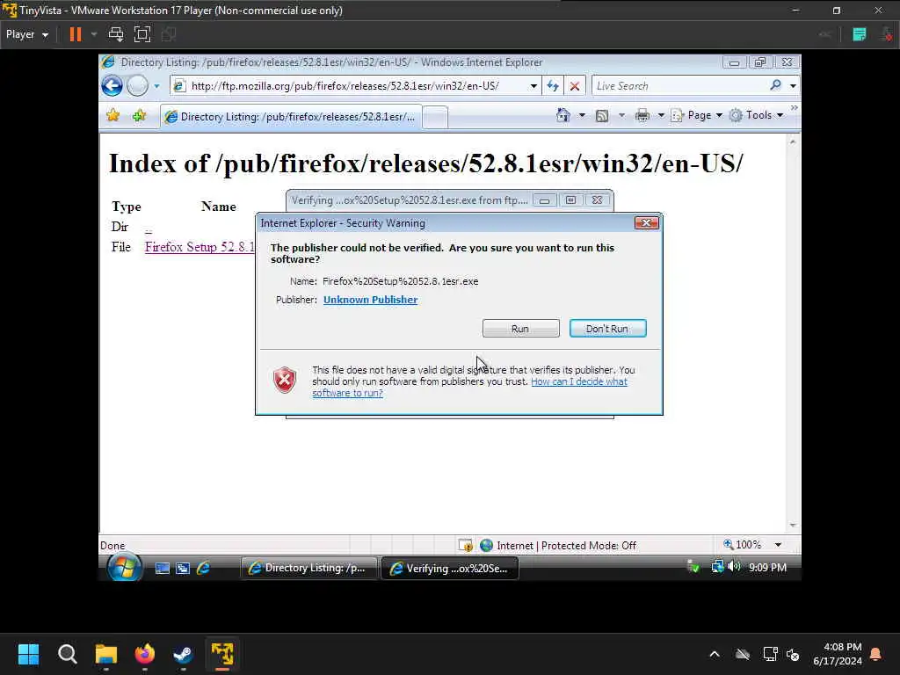Click the IE Forward arrow button
This screenshot has height=675, width=900.
point(137,86)
